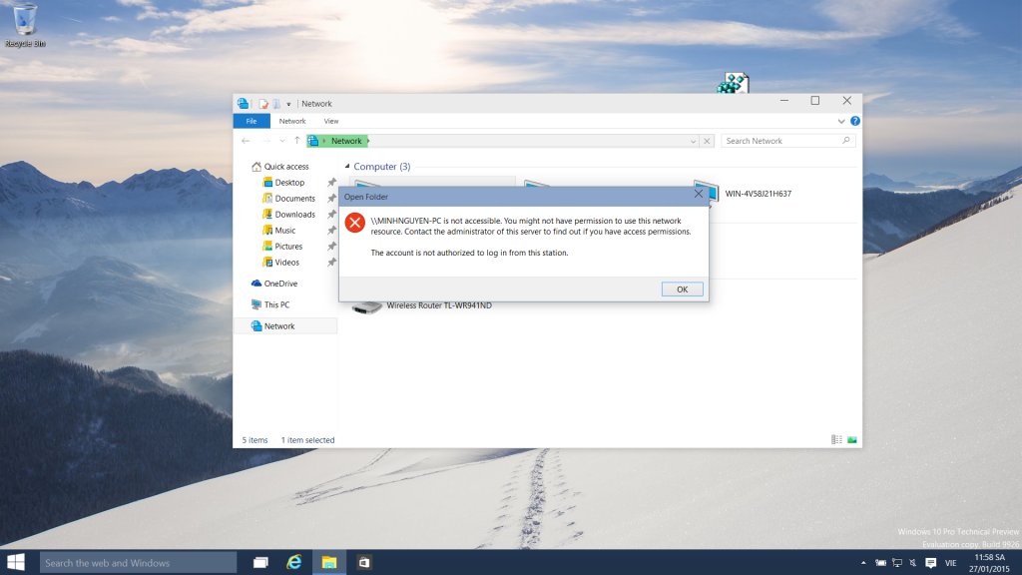Screen dimensions: 1022x575
Task: Click Search the web and Windows box
Action: point(138,563)
